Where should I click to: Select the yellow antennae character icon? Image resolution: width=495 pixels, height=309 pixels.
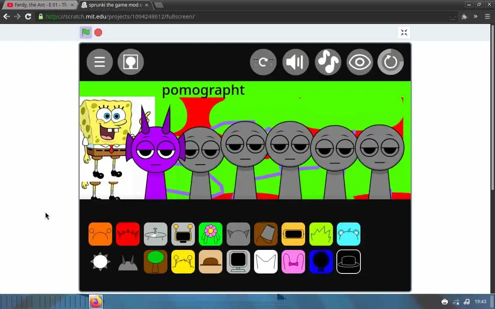pos(183,261)
